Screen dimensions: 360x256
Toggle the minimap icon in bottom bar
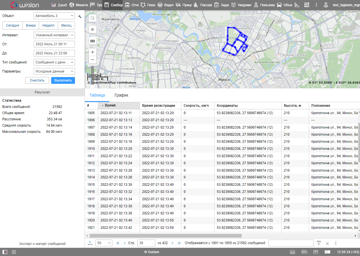coord(327,252)
